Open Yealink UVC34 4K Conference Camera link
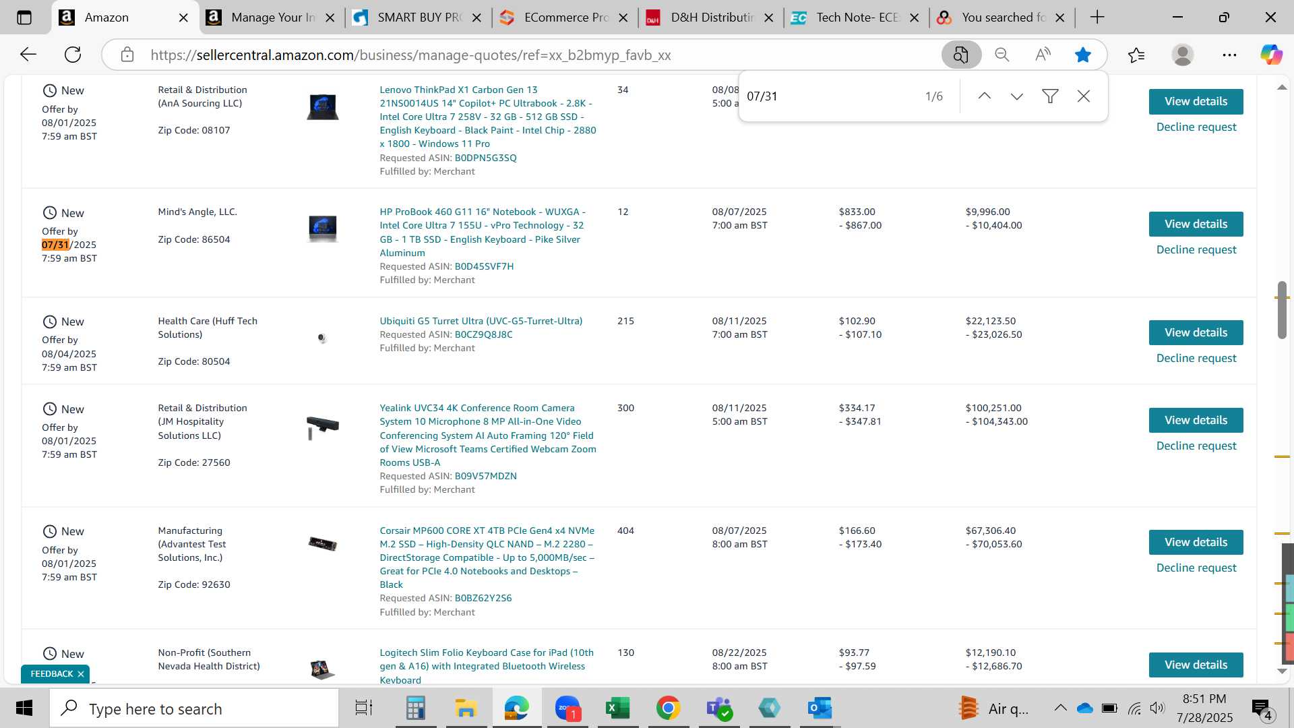 point(488,435)
